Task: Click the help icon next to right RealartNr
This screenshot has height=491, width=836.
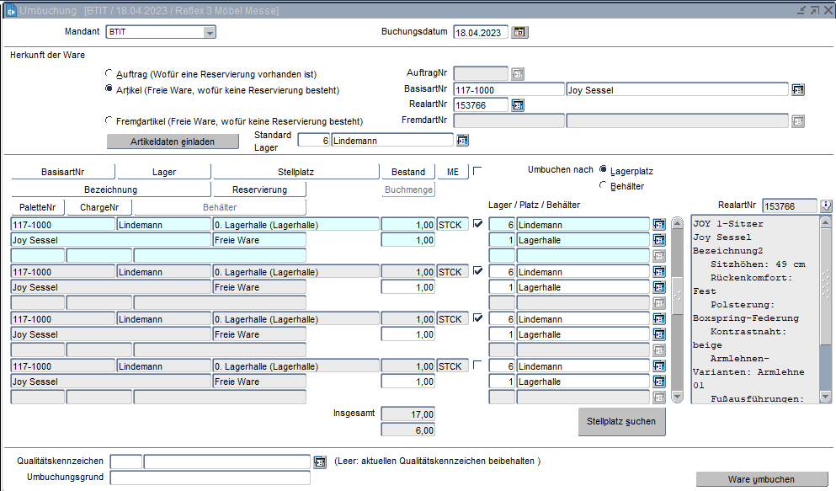Action: [826, 205]
